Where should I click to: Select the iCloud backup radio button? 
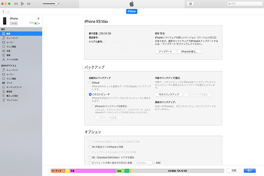pyautogui.click(x=90, y=83)
